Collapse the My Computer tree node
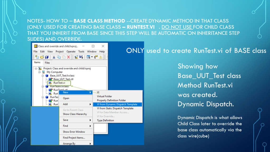 click(39, 72)
